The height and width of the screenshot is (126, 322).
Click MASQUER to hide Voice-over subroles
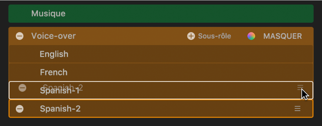click(283, 36)
